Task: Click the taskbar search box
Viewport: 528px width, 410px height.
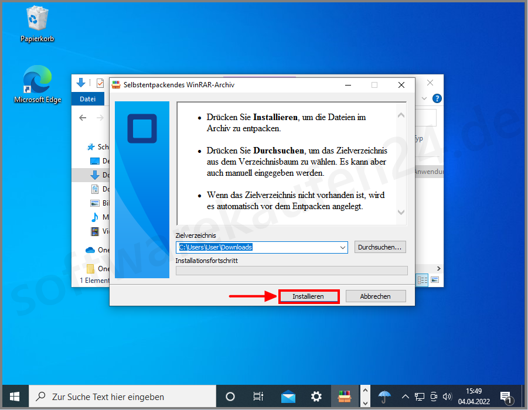Action: pos(122,397)
